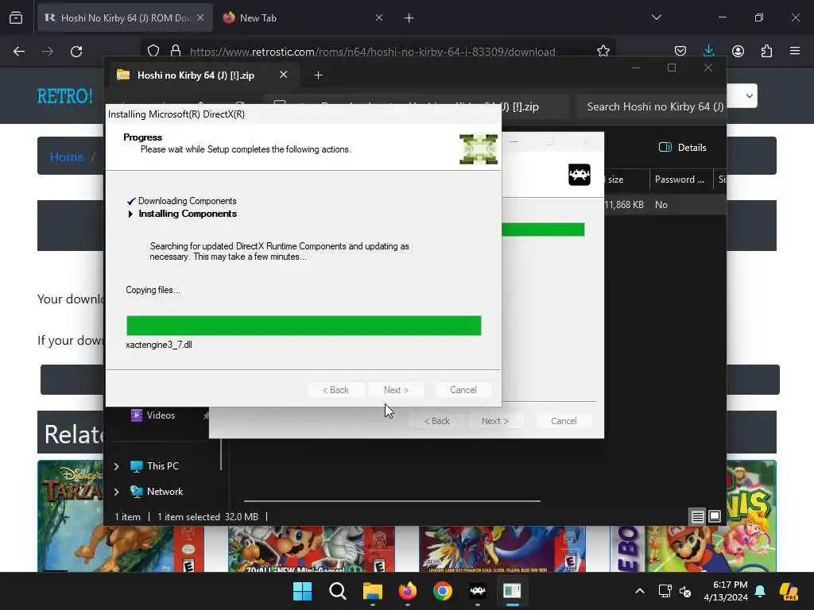Click the RetroArch setup green progress bar
Viewport: 814px width, 610px height.
click(x=543, y=230)
